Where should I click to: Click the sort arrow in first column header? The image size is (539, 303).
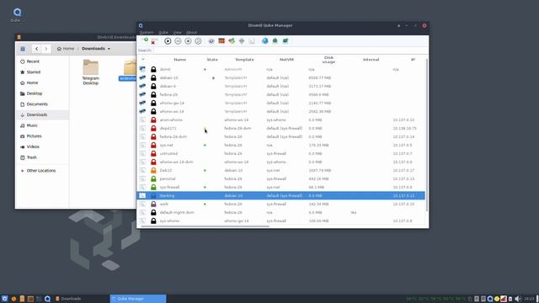143,59
